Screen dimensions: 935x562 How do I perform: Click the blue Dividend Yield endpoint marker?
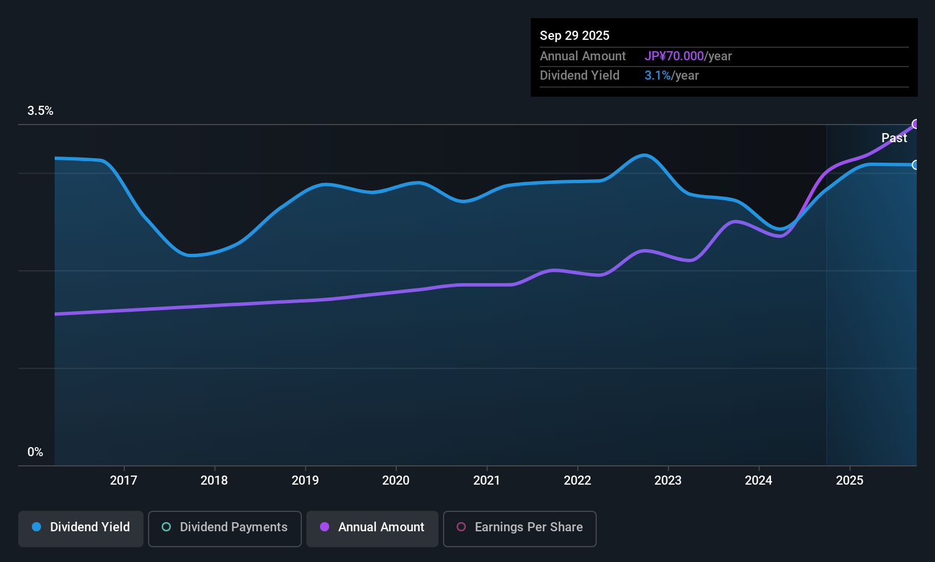pyautogui.click(x=916, y=165)
